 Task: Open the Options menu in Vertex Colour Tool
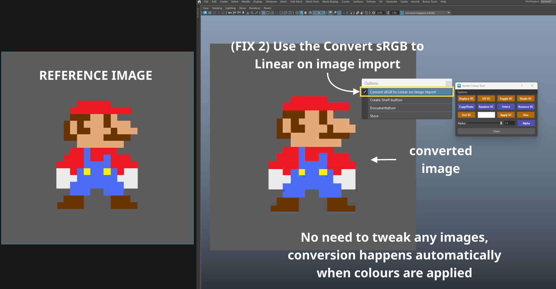click(462, 92)
